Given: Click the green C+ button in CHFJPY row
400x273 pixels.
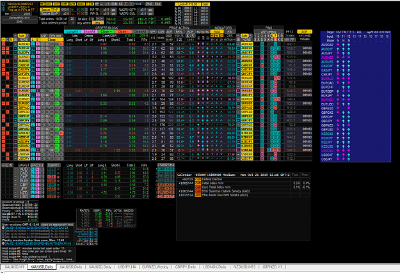Looking at the screenshot, I should click(x=56, y=74).
